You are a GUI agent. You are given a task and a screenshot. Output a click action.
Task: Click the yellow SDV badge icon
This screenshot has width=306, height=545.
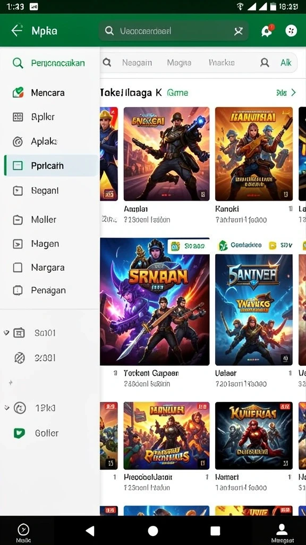(x=273, y=245)
